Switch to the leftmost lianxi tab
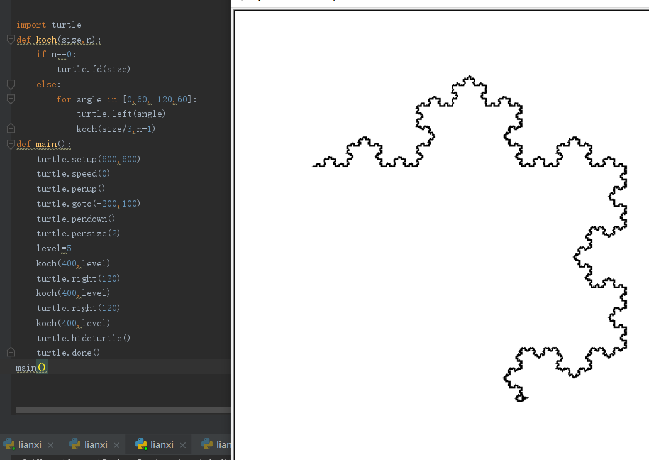649x460 pixels. (30, 445)
